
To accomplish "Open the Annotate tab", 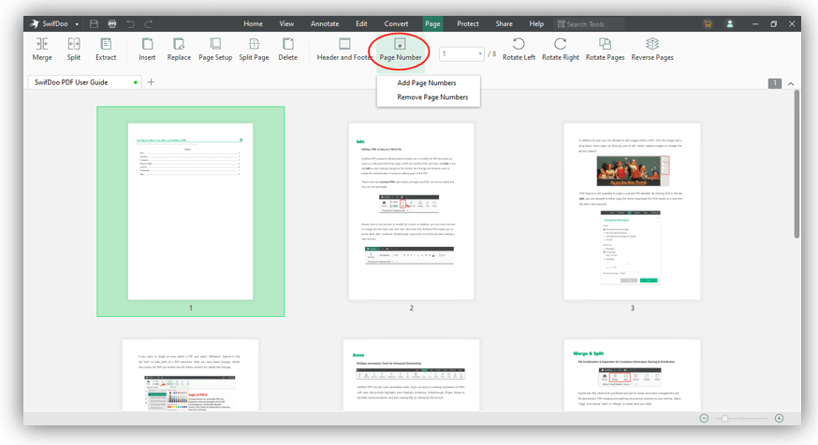I will click(325, 24).
